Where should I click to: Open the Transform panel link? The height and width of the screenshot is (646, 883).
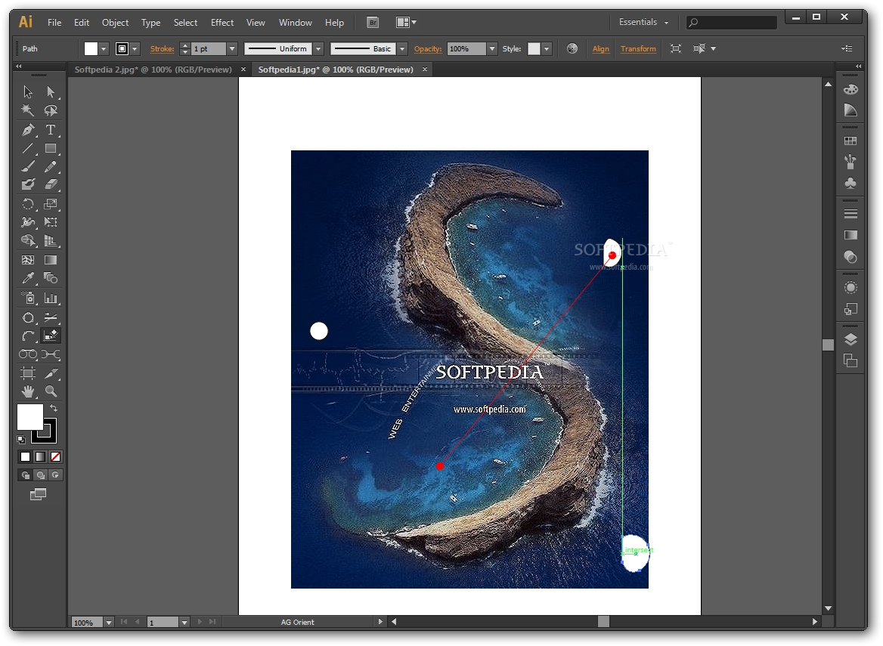click(x=638, y=49)
